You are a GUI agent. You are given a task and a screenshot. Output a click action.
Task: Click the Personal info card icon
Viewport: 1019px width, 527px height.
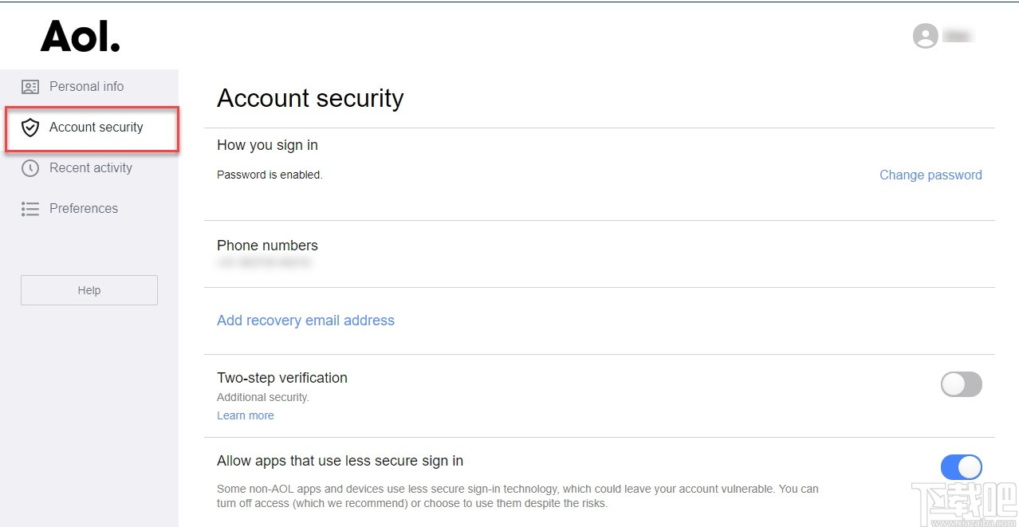(x=30, y=87)
